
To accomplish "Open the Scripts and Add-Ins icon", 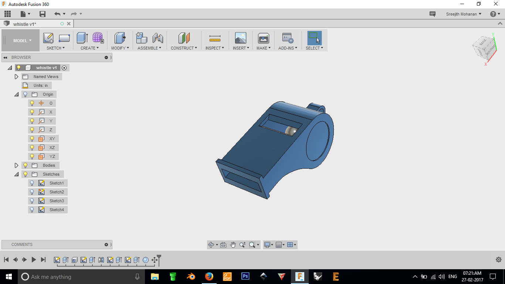I will (288, 38).
